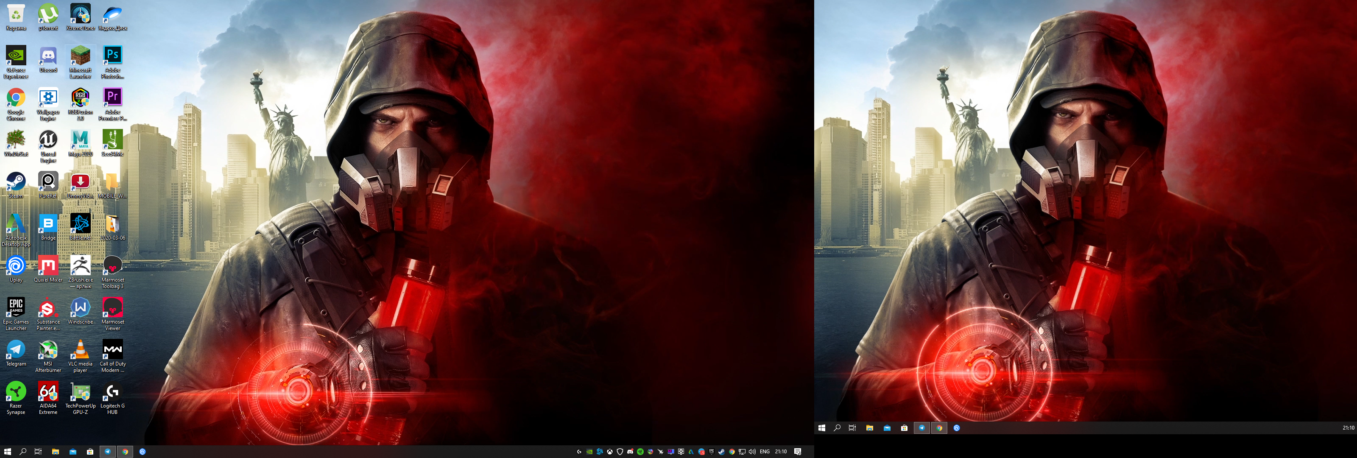Open the Start menu on the main taskbar

tap(7, 452)
